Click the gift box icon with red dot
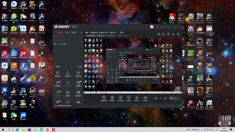Viewport: 235px width, 132px height. (x=159, y=34)
